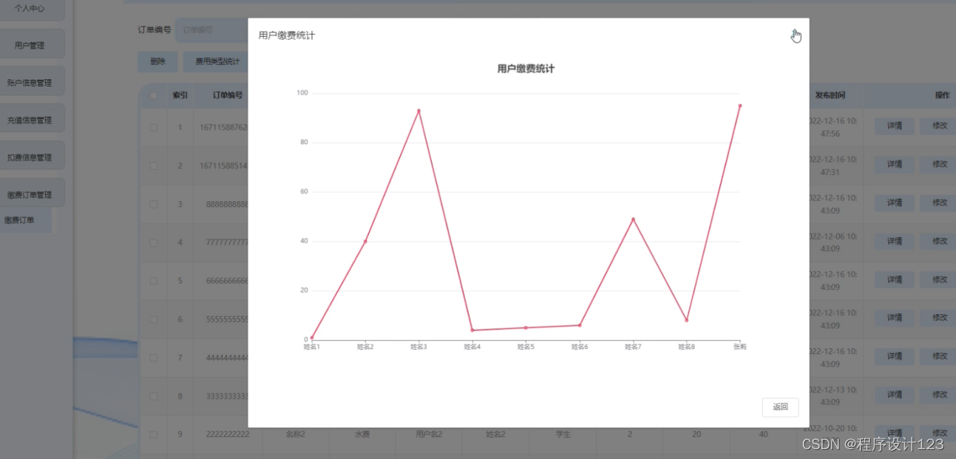Click the chart data point for 姓名2
956x459 pixels.
click(365, 241)
